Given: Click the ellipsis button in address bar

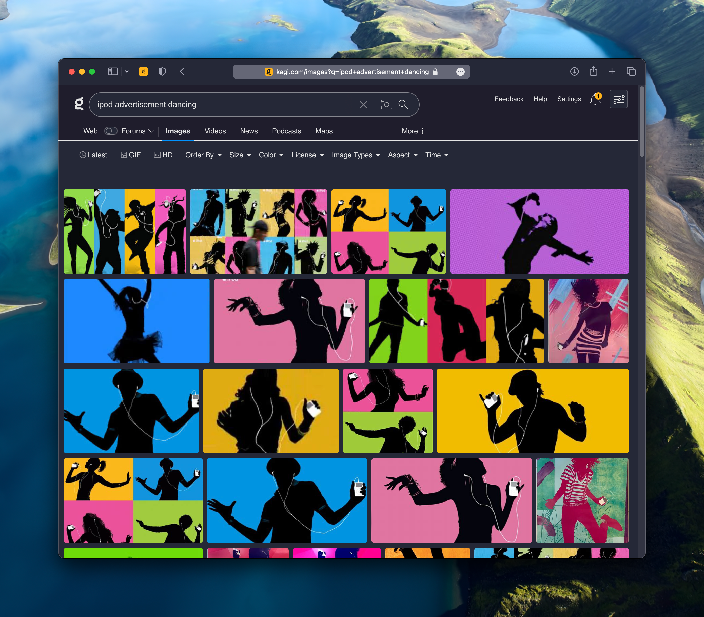Looking at the screenshot, I should coord(460,72).
